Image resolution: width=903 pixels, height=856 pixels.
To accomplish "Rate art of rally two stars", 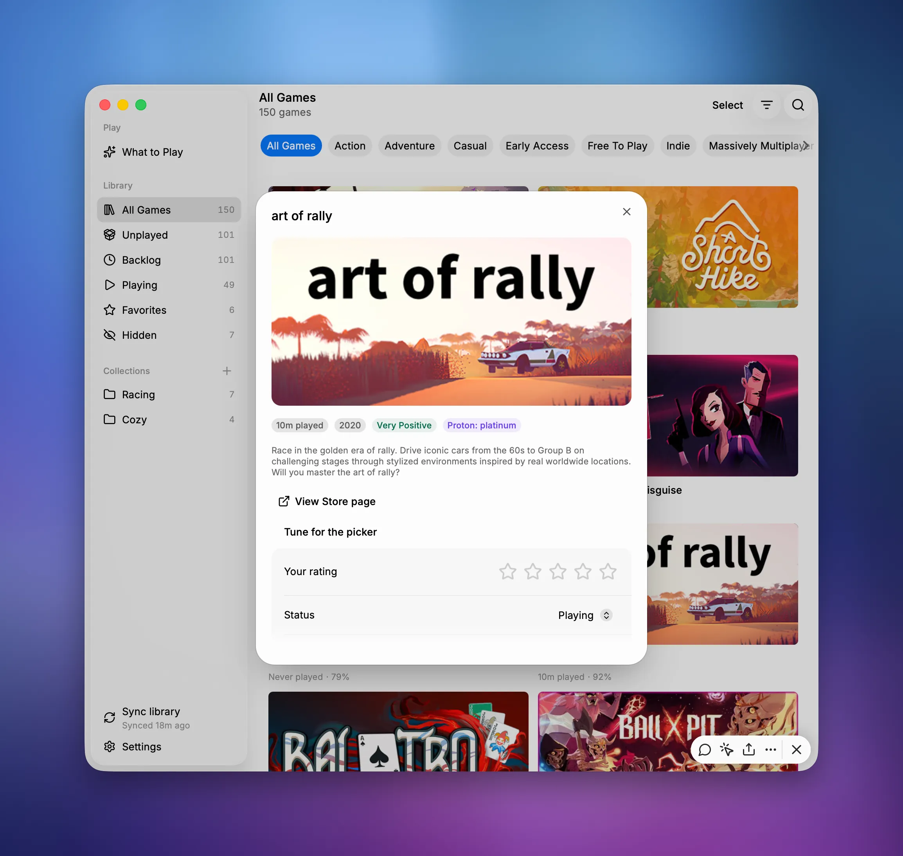I will [533, 572].
